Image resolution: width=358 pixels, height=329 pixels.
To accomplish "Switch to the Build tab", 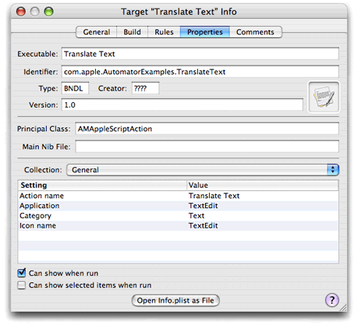I will pos(132,32).
